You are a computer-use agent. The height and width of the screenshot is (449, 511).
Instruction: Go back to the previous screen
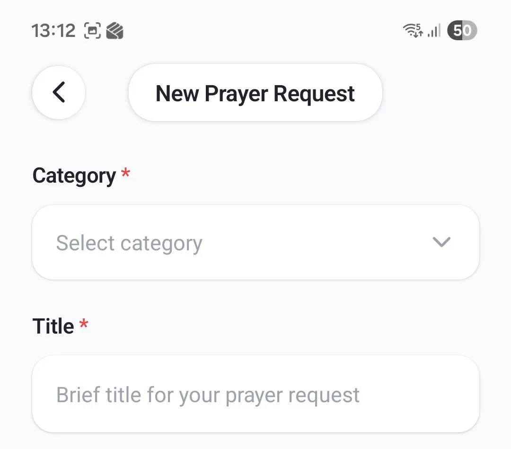tap(58, 93)
